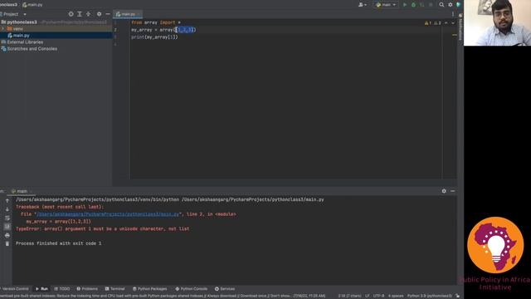Open TODO tool window
The width and height of the screenshot is (531, 299).
(x=62, y=289)
